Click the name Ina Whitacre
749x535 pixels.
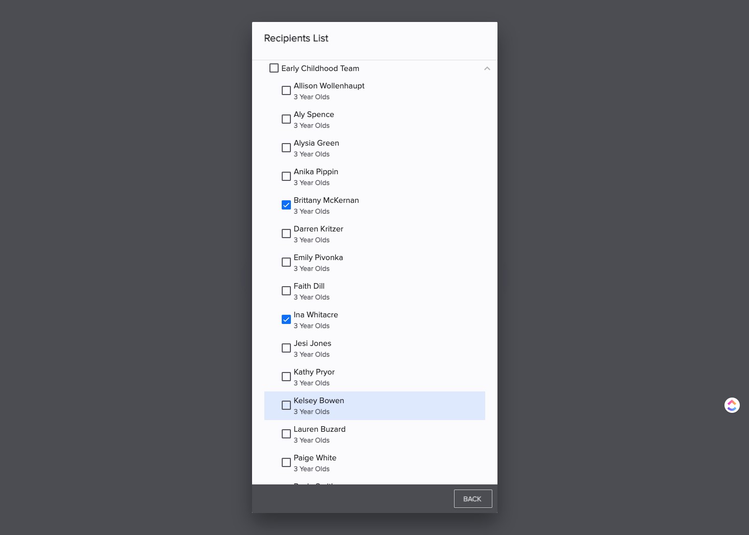click(x=315, y=315)
